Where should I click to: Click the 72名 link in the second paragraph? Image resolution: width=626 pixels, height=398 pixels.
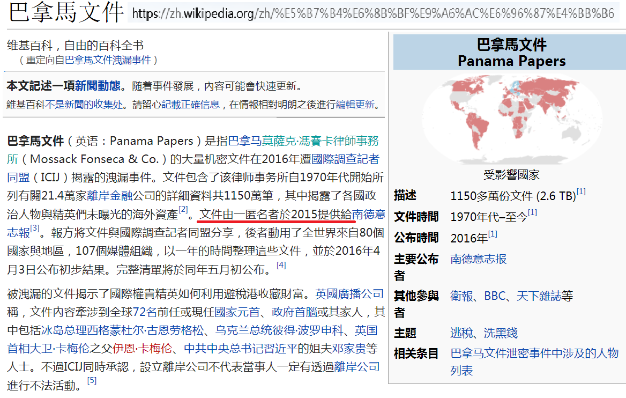145,312
